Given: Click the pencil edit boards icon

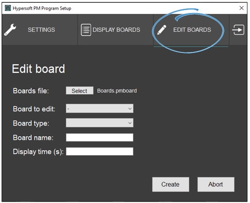Looking at the screenshot, I should coord(162,30).
